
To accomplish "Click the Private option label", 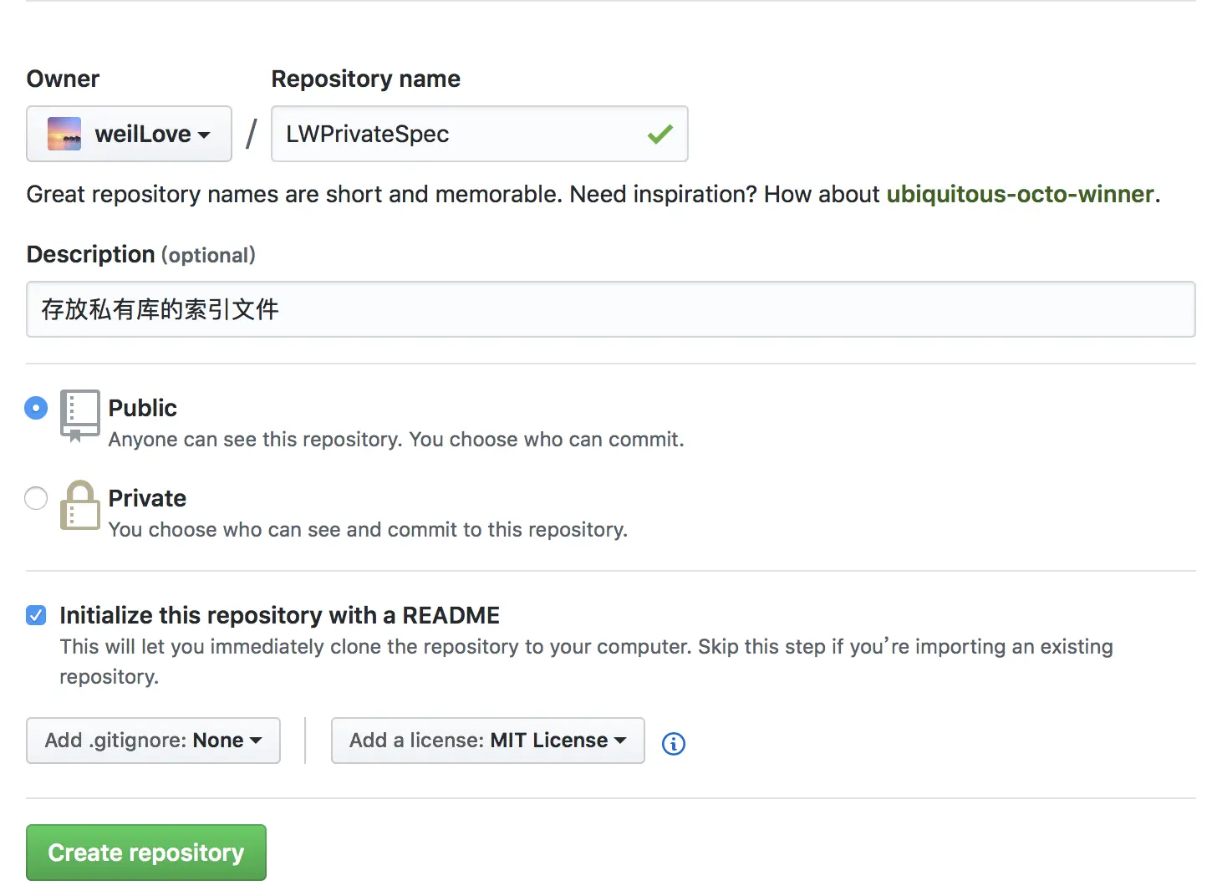I will (147, 498).
